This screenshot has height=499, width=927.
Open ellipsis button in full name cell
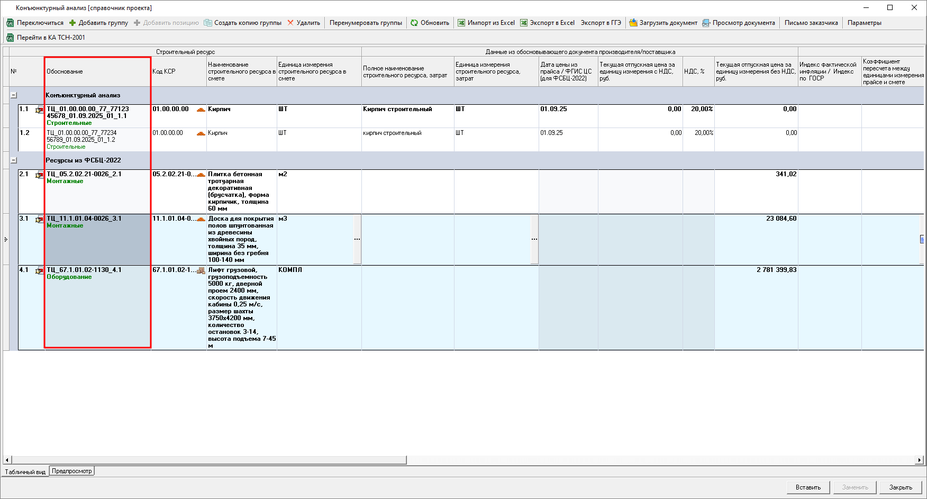click(534, 239)
